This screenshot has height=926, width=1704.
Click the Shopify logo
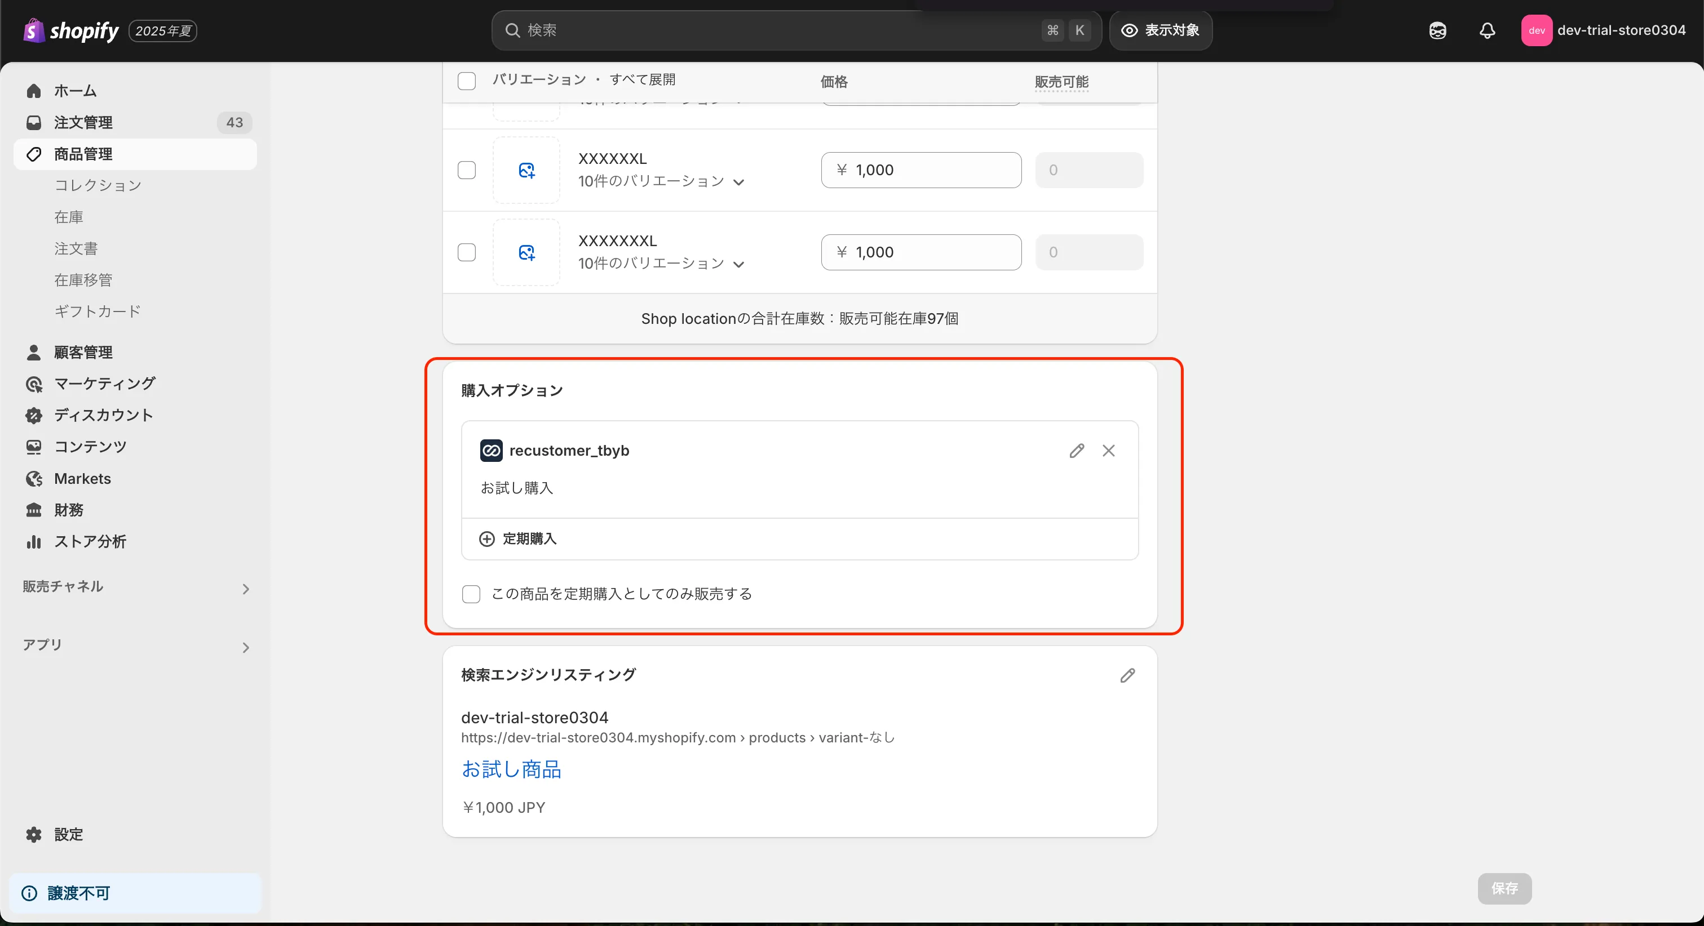click(x=71, y=30)
